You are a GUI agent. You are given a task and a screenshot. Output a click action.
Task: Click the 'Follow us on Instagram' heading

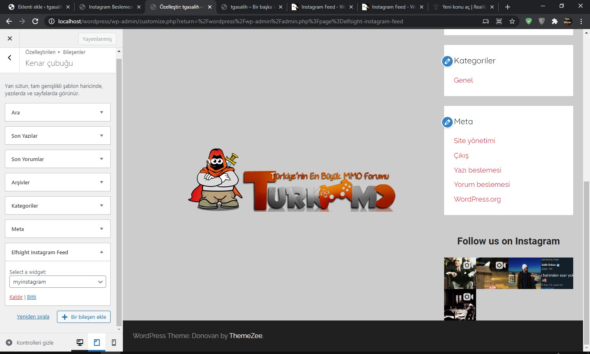tap(508, 241)
